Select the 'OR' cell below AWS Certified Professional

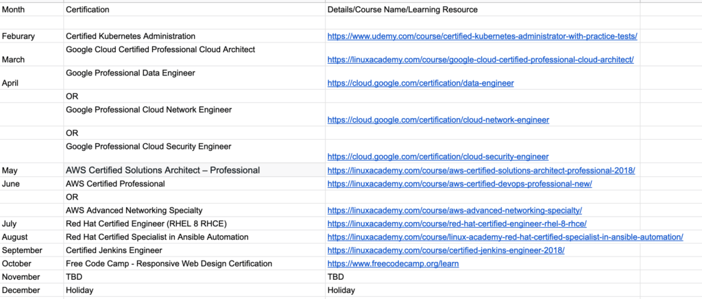[x=194, y=197]
